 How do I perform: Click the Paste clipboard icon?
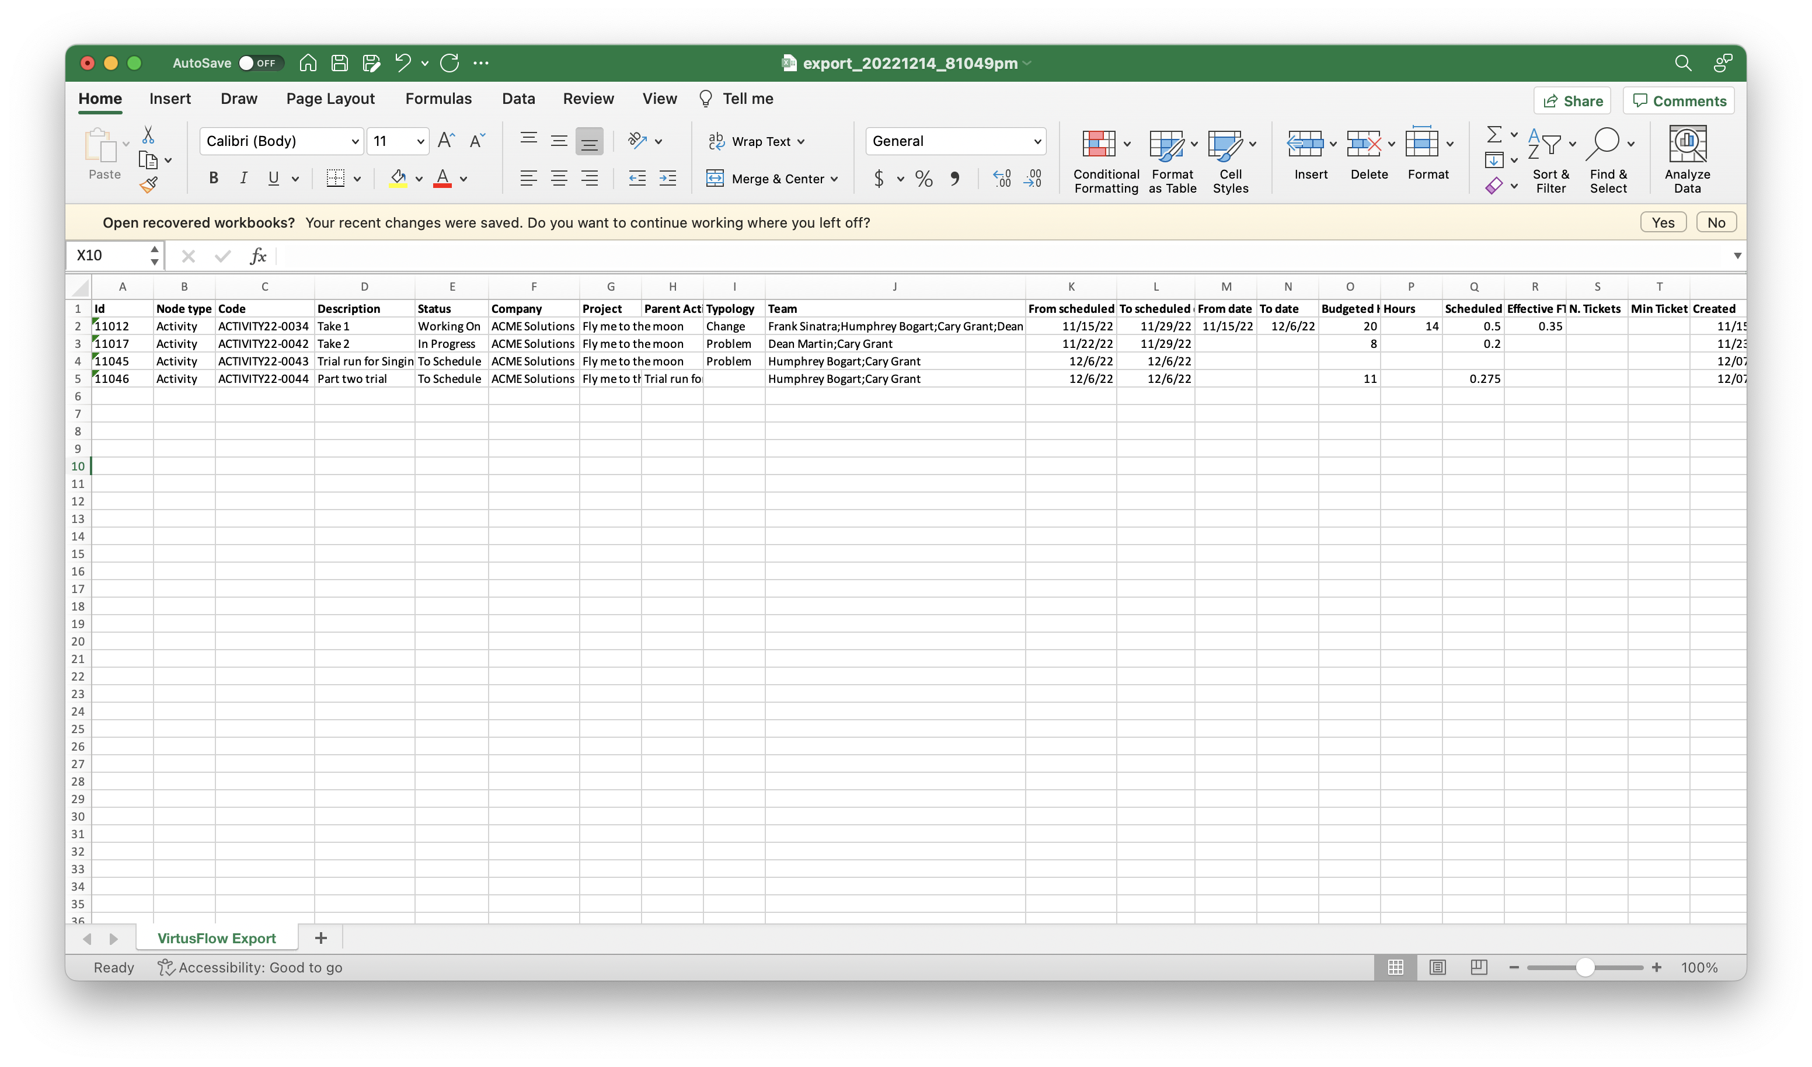coord(100,145)
